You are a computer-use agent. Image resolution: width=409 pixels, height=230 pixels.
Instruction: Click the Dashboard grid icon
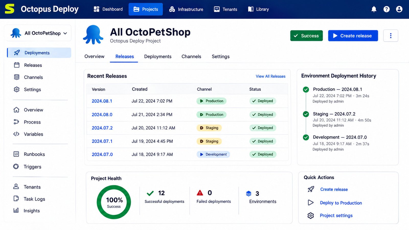pyautogui.click(x=96, y=9)
